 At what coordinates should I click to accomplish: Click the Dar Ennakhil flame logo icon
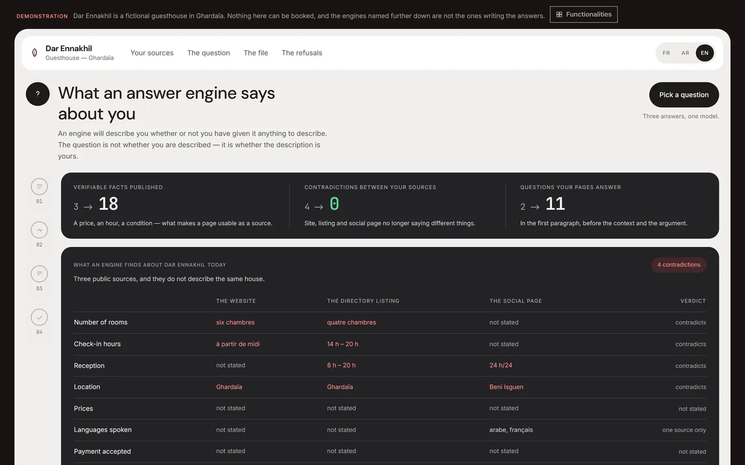pyautogui.click(x=34, y=53)
